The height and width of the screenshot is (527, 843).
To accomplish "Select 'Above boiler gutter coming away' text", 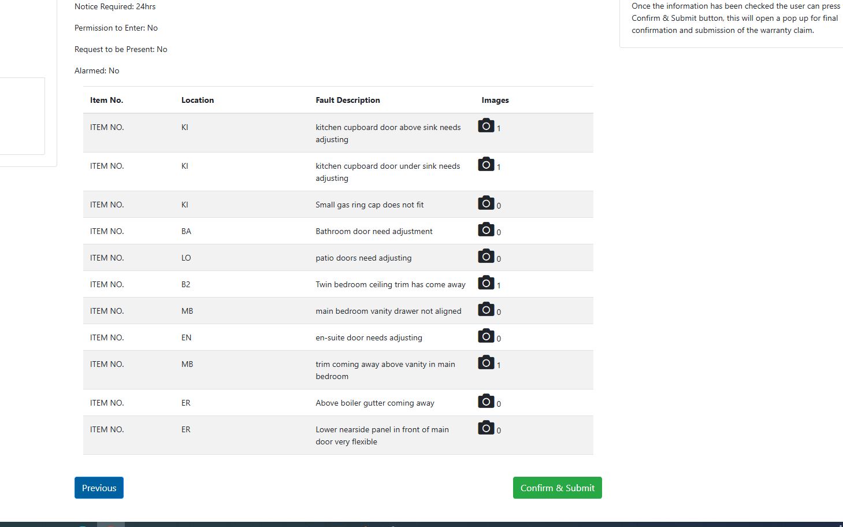I will [375, 403].
